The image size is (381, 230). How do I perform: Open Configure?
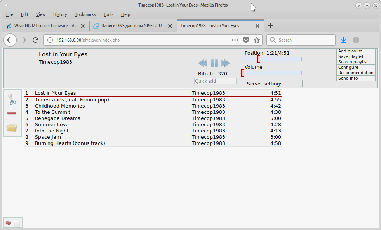click(x=356, y=67)
